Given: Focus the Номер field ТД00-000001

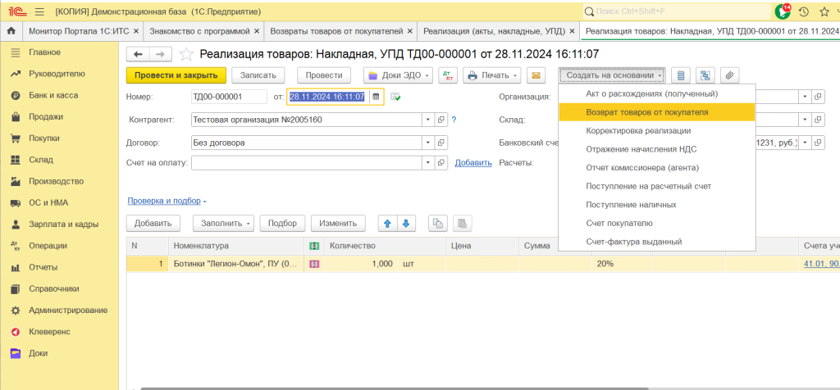Looking at the screenshot, I should point(229,97).
